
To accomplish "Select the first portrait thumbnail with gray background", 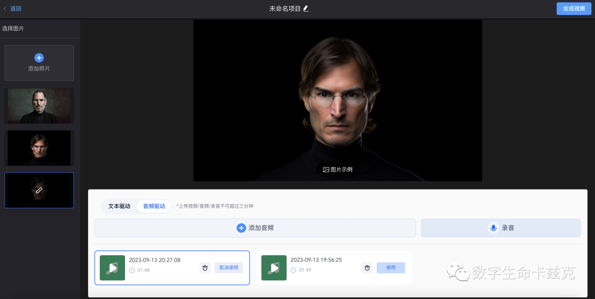I will [x=39, y=106].
